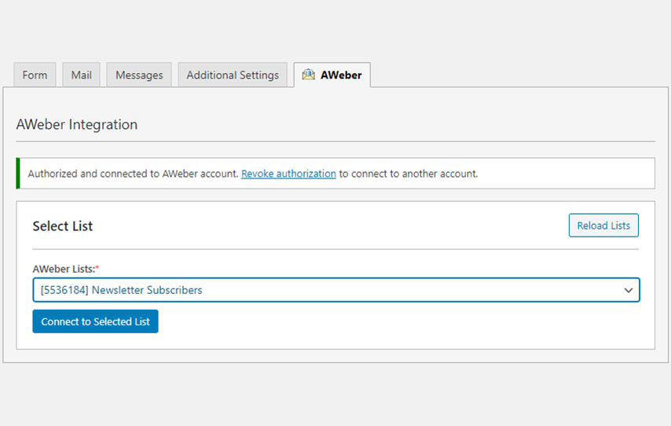Click the Revoke authorization link

[288, 174]
